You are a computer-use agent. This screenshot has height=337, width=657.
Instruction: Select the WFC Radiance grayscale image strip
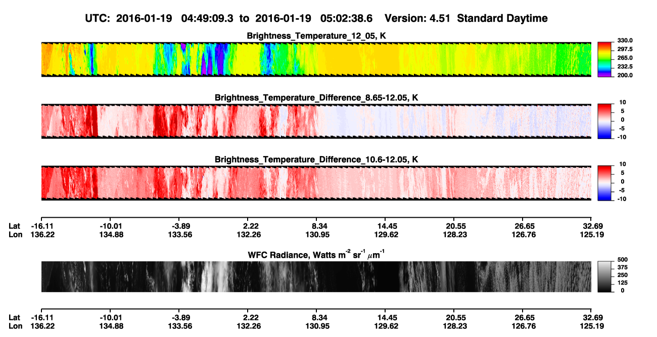coord(316,277)
